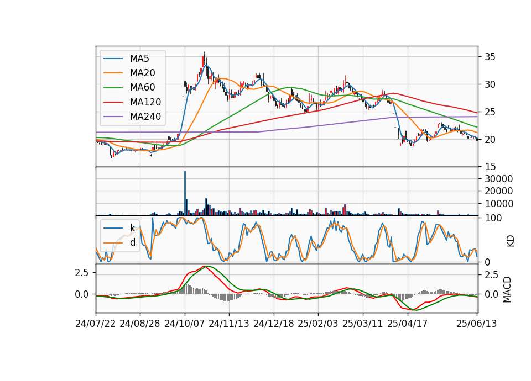
Task: Click the price axis value 30
Action: 490,84
